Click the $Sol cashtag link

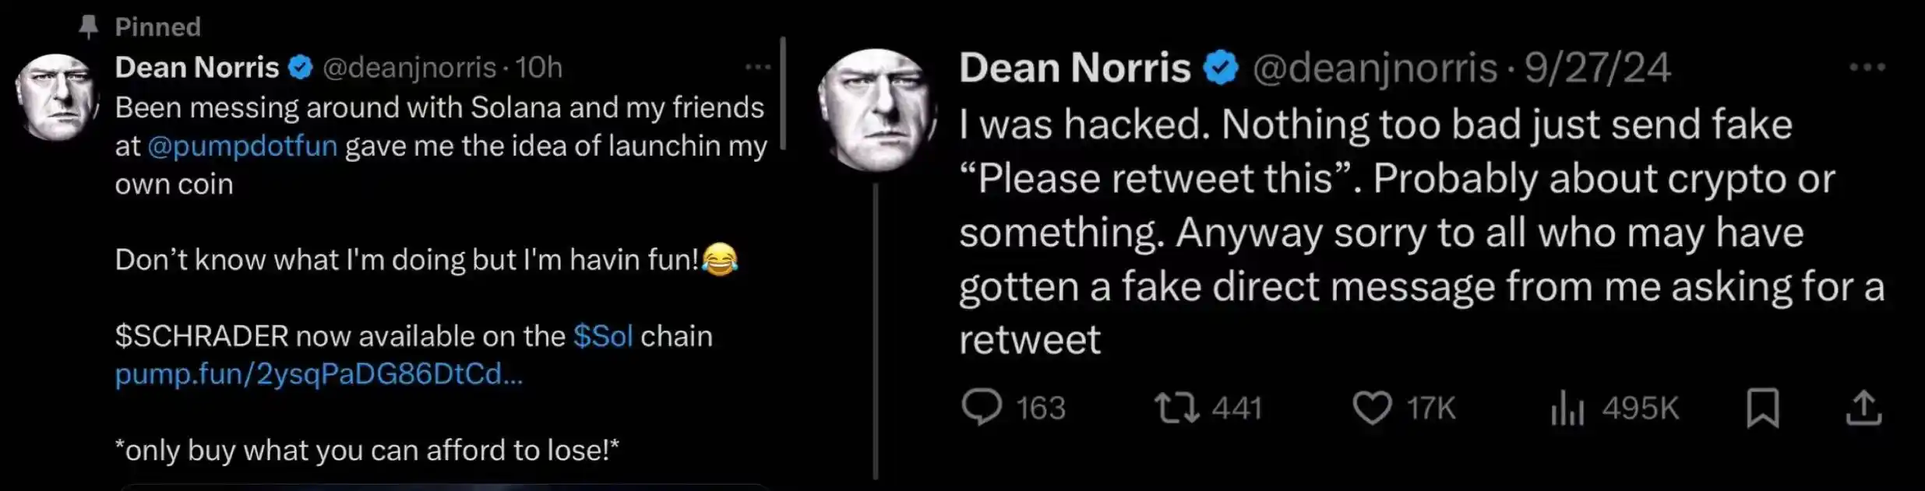tap(603, 336)
